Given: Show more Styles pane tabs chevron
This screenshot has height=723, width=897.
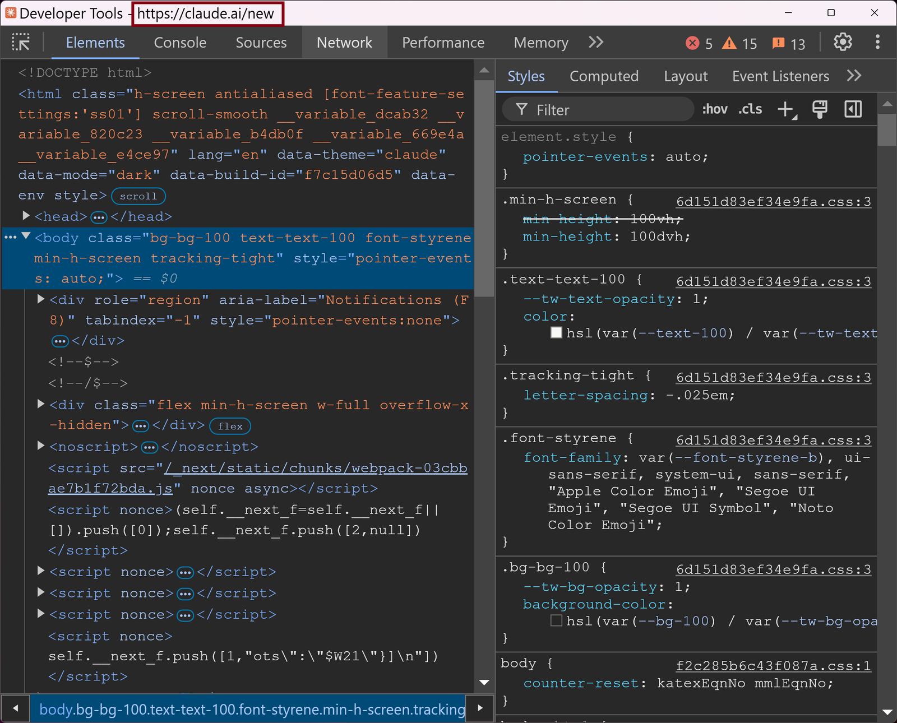Looking at the screenshot, I should click(x=854, y=76).
